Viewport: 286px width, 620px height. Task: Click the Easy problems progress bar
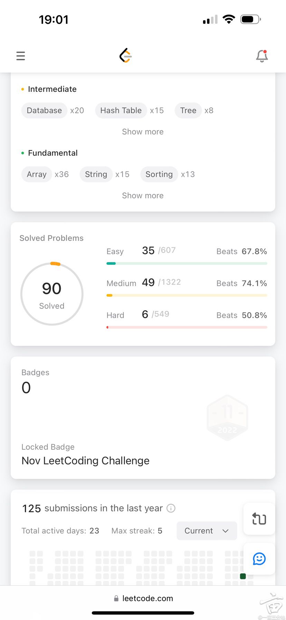187,264
